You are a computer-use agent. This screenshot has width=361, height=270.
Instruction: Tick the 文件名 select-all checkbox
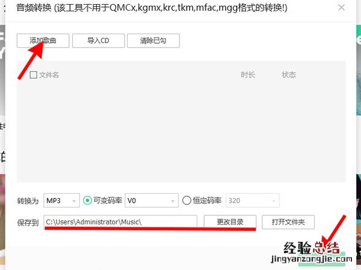33,75
